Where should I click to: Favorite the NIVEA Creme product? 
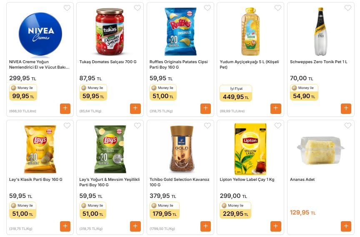pyautogui.click(x=67, y=8)
